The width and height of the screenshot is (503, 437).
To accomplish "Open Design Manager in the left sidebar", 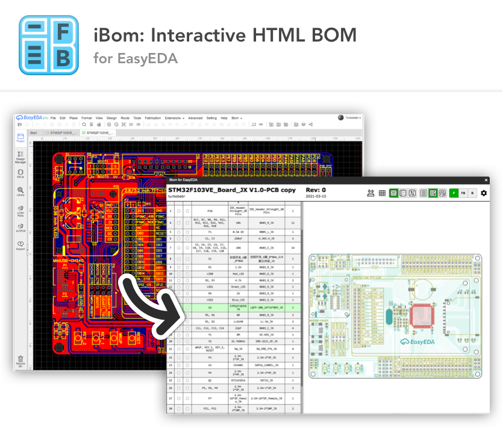I will point(20,157).
